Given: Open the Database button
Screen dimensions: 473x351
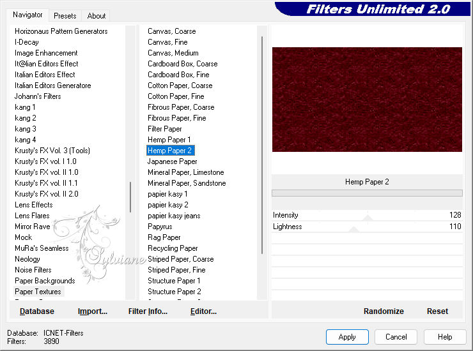Looking at the screenshot, I should coord(37,311).
